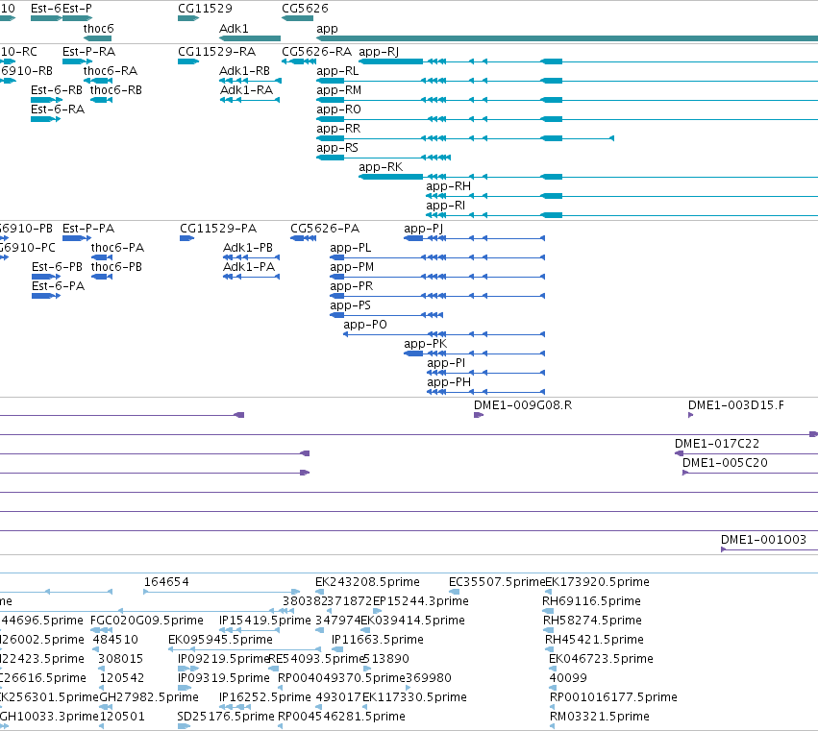Select protein app-PS label

pyautogui.click(x=350, y=305)
